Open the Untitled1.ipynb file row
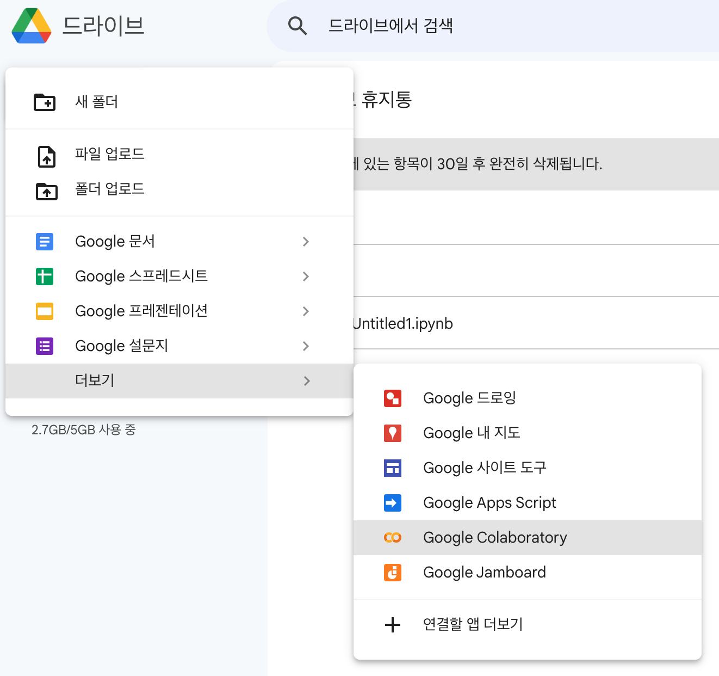Image resolution: width=719 pixels, height=676 pixels. tap(536, 323)
